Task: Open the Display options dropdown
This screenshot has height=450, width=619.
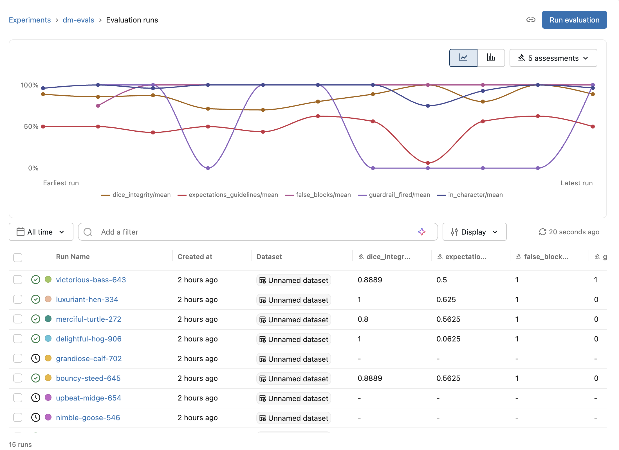Action: (x=474, y=232)
